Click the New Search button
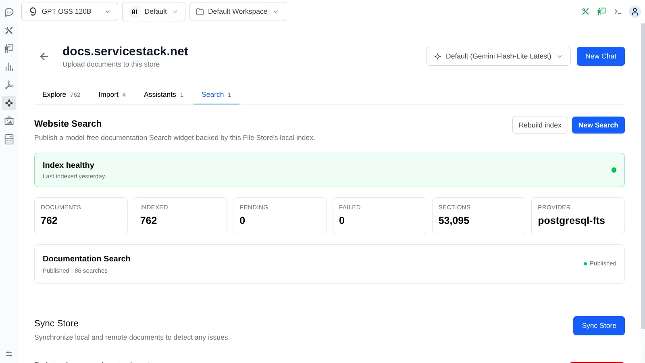This screenshot has width=645, height=363. point(598,125)
